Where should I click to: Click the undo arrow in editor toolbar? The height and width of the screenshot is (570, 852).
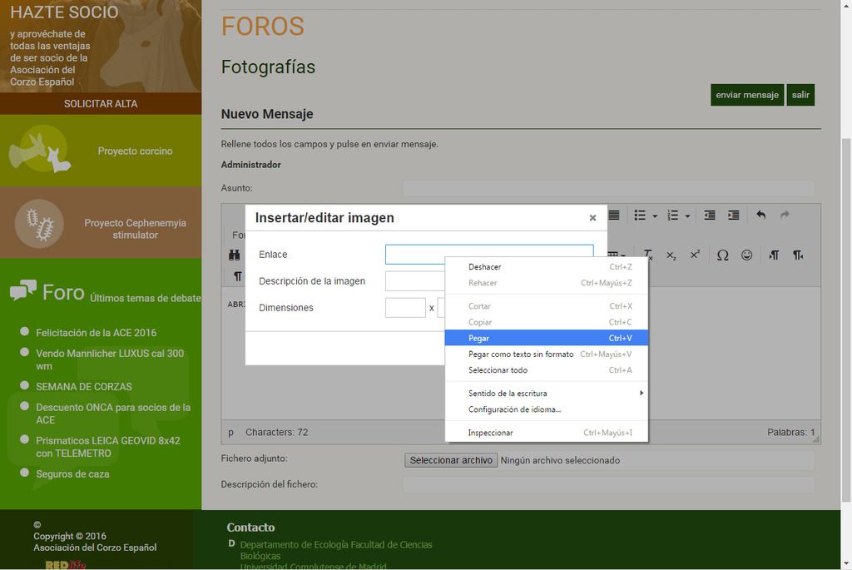760,216
